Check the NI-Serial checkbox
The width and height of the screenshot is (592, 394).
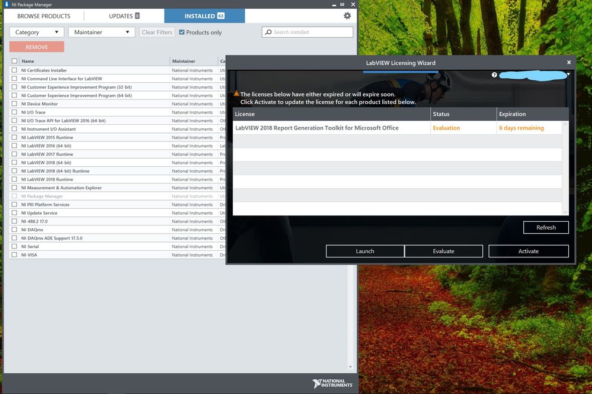click(x=14, y=246)
